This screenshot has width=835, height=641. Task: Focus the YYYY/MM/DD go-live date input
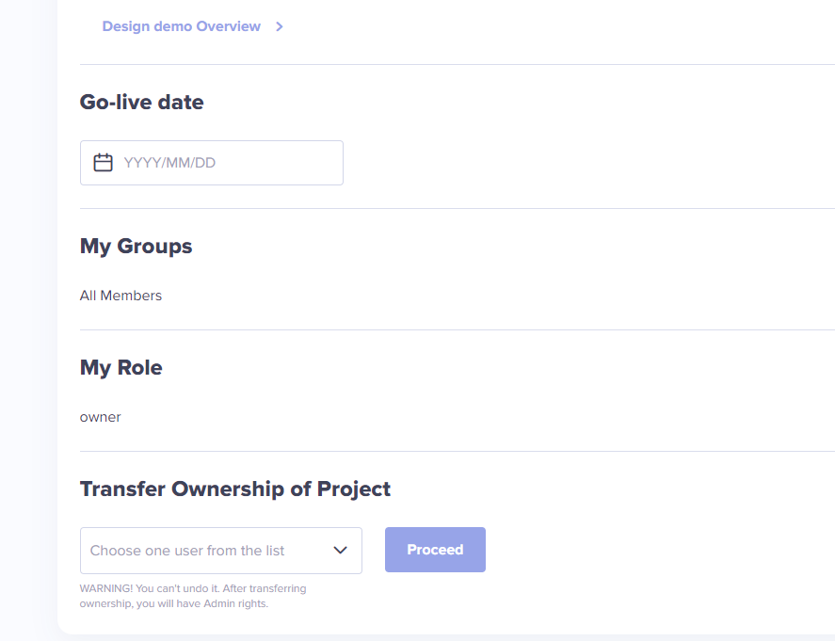[x=212, y=163]
